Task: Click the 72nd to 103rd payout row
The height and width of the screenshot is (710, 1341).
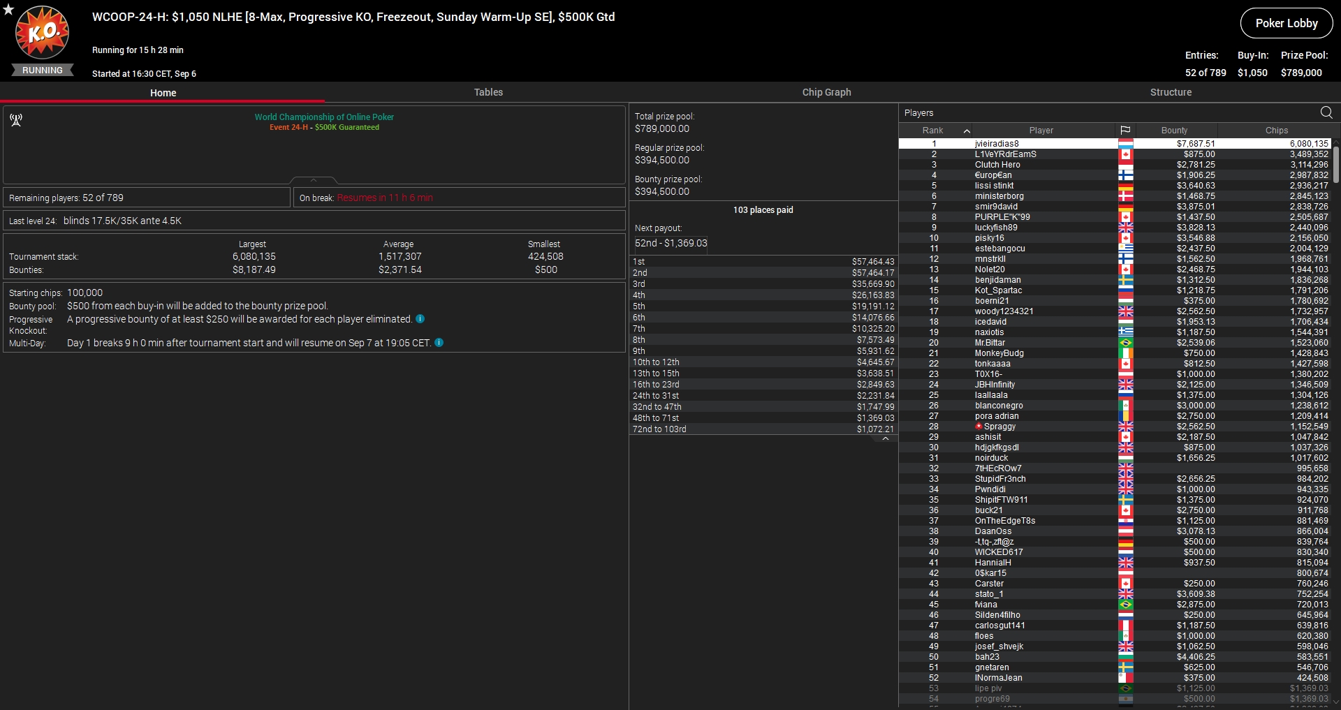Action: 763,429
